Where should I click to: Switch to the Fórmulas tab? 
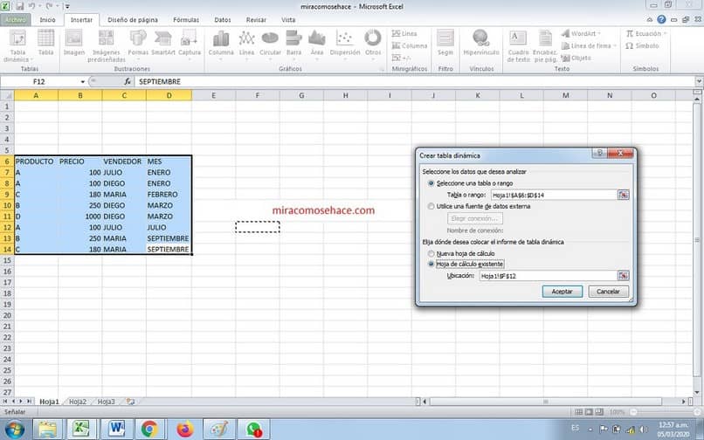pyautogui.click(x=186, y=20)
